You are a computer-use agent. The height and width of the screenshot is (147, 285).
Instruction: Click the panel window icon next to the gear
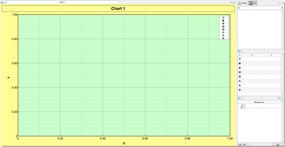[x=279, y=3]
